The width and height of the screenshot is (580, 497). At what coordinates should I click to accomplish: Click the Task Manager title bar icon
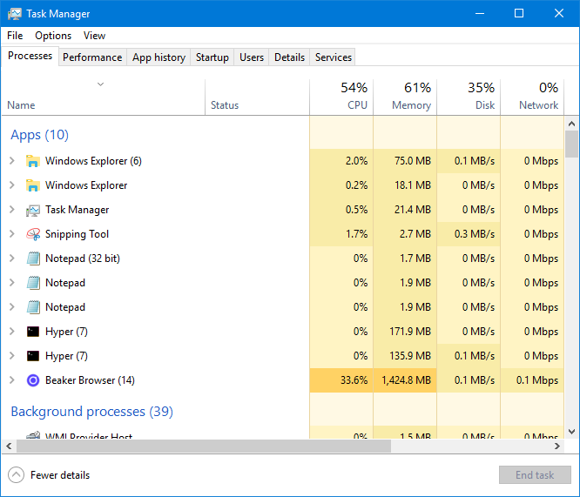(x=15, y=14)
